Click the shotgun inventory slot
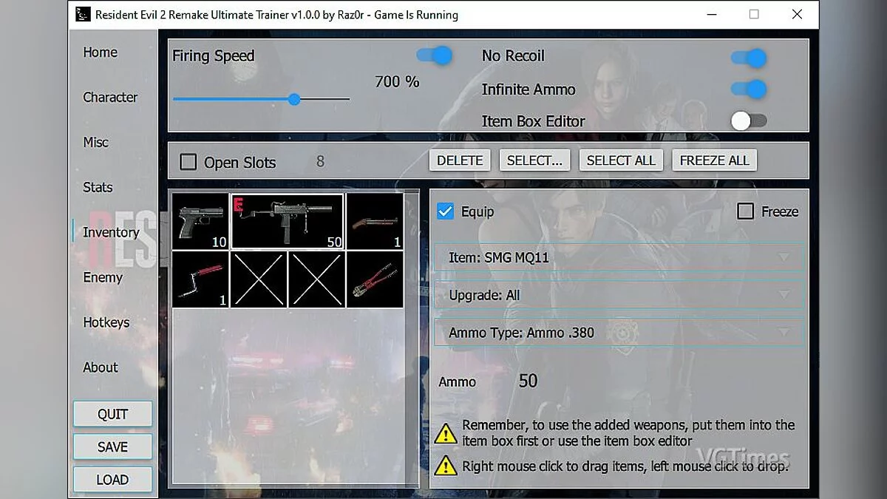Screen dimensions: 887x499 click(x=375, y=221)
